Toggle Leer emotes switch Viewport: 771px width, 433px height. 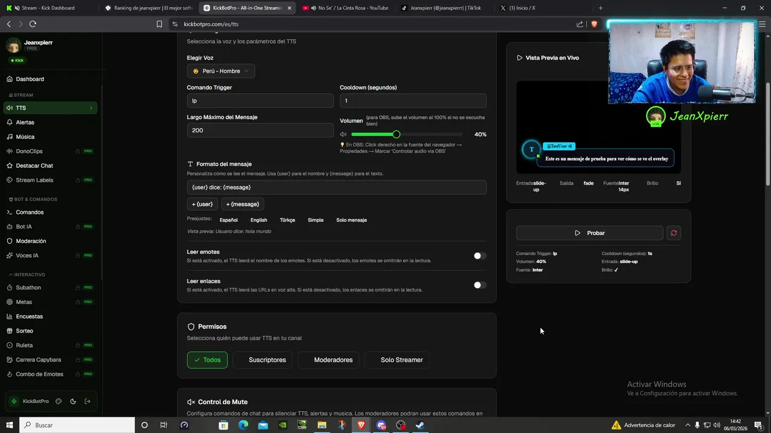click(x=480, y=256)
